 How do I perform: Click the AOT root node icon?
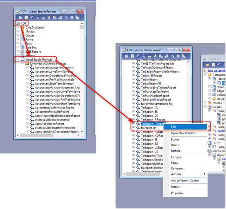[x=18, y=23]
